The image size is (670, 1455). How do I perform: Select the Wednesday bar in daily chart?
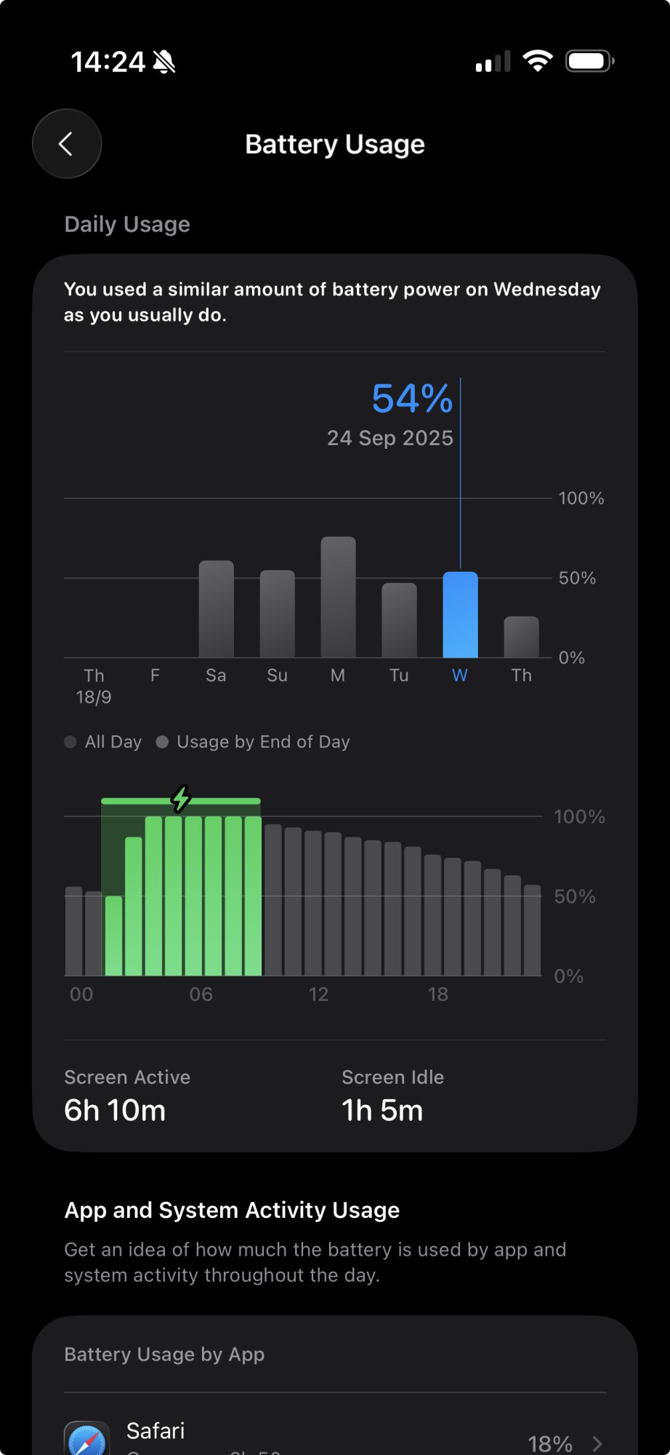pyautogui.click(x=460, y=615)
